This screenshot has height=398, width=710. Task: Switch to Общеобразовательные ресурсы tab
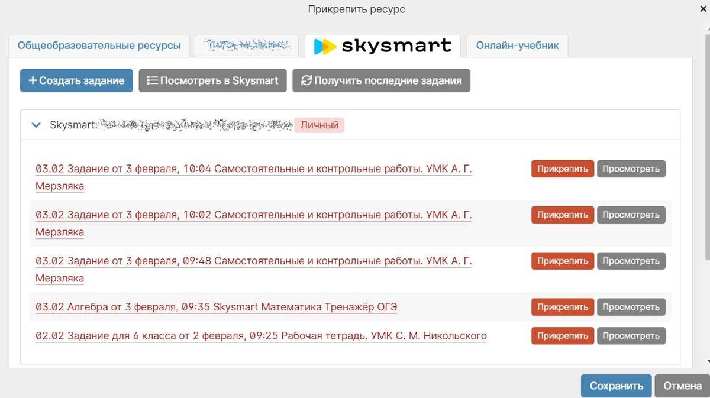[99, 46]
